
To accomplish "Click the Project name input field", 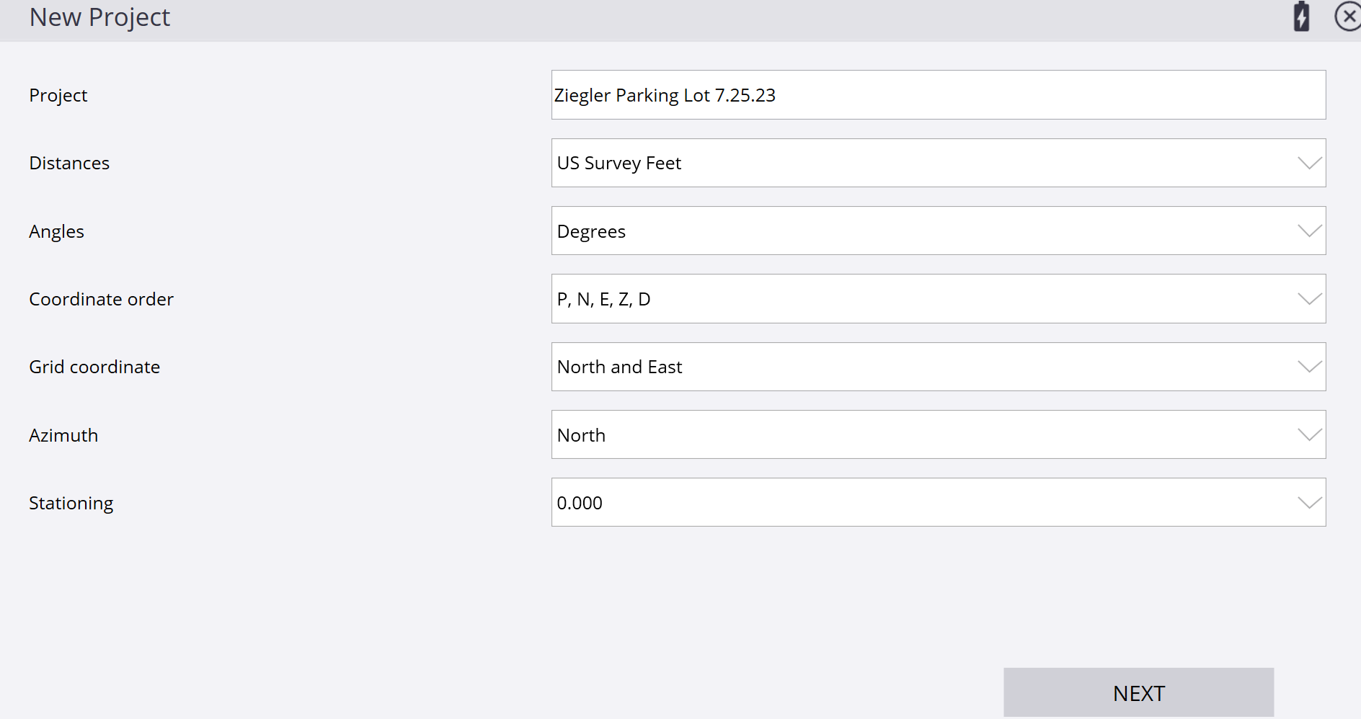I will point(939,95).
